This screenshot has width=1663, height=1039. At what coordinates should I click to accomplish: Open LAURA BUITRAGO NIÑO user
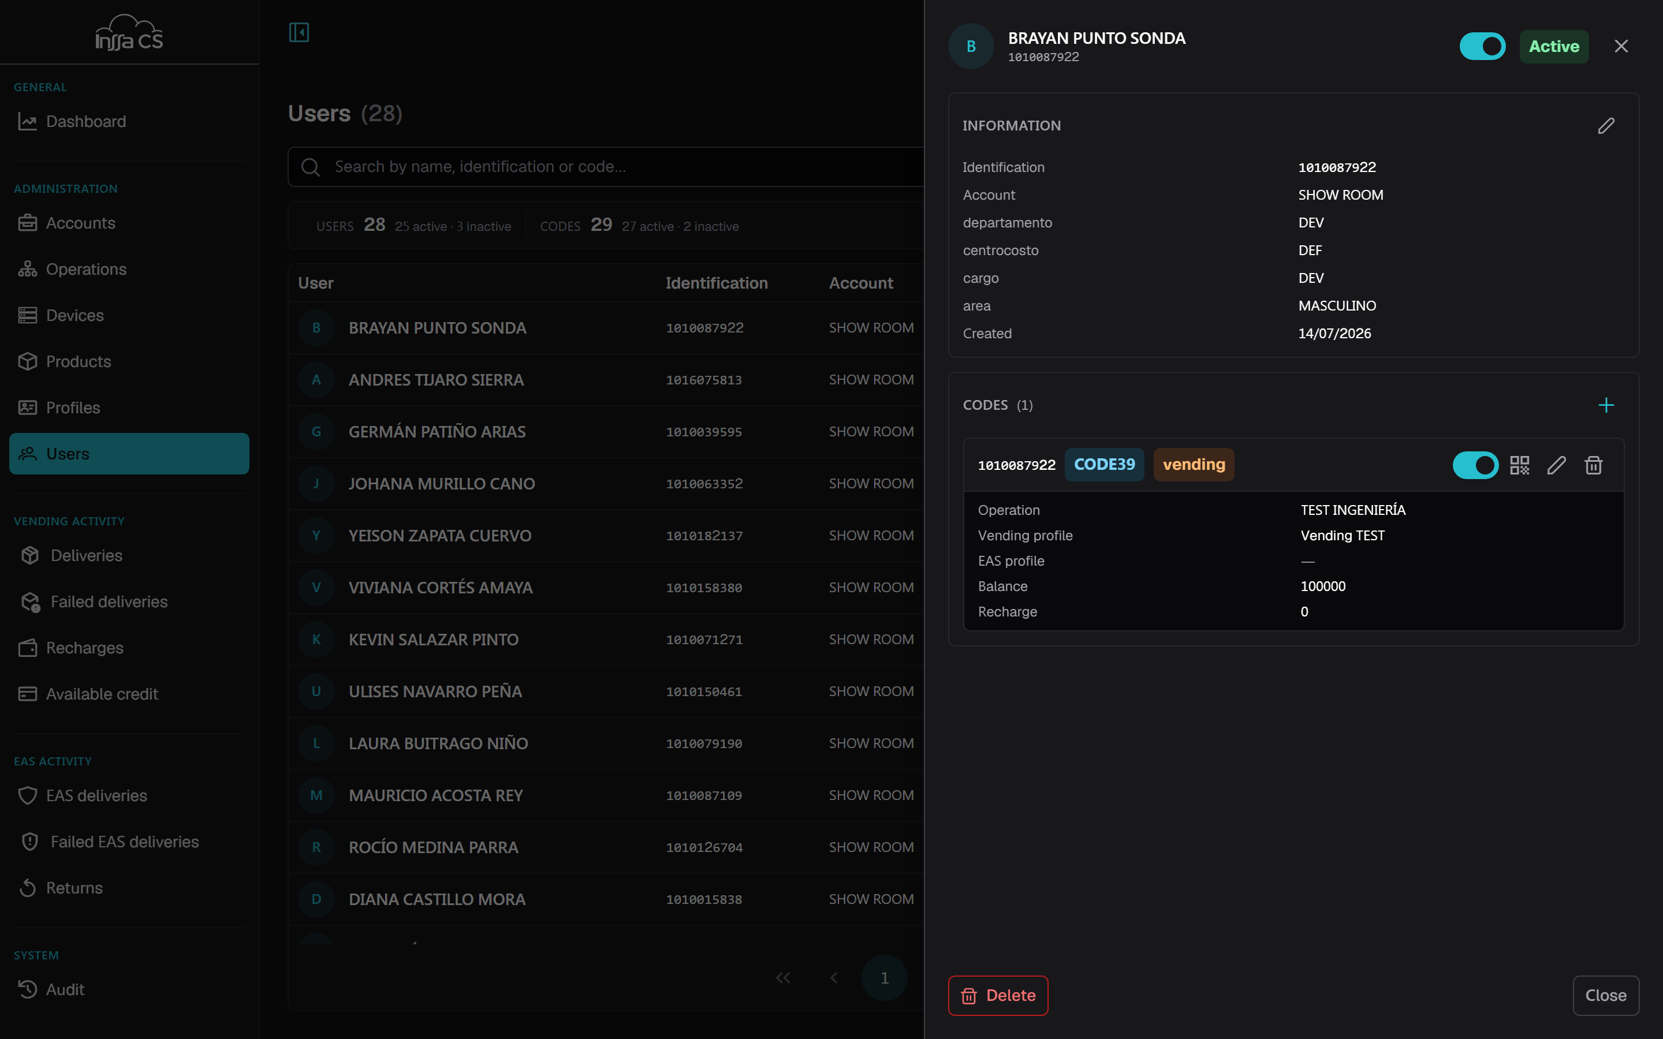[x=606, y=743]
